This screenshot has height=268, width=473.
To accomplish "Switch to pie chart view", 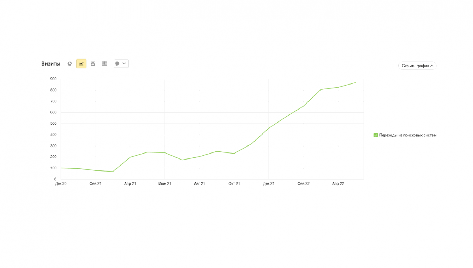I will point(70,64).
